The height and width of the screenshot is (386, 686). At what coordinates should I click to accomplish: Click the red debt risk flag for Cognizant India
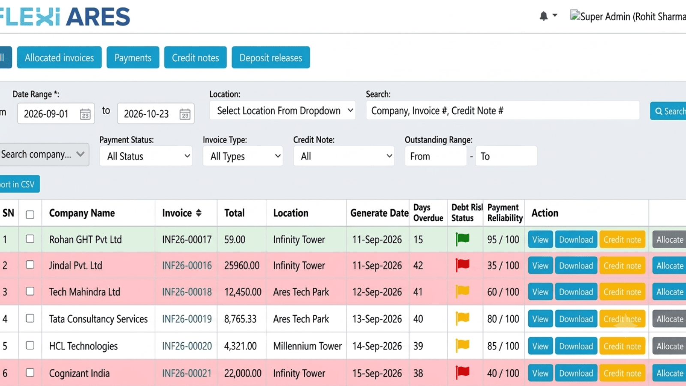coord(462,372)
